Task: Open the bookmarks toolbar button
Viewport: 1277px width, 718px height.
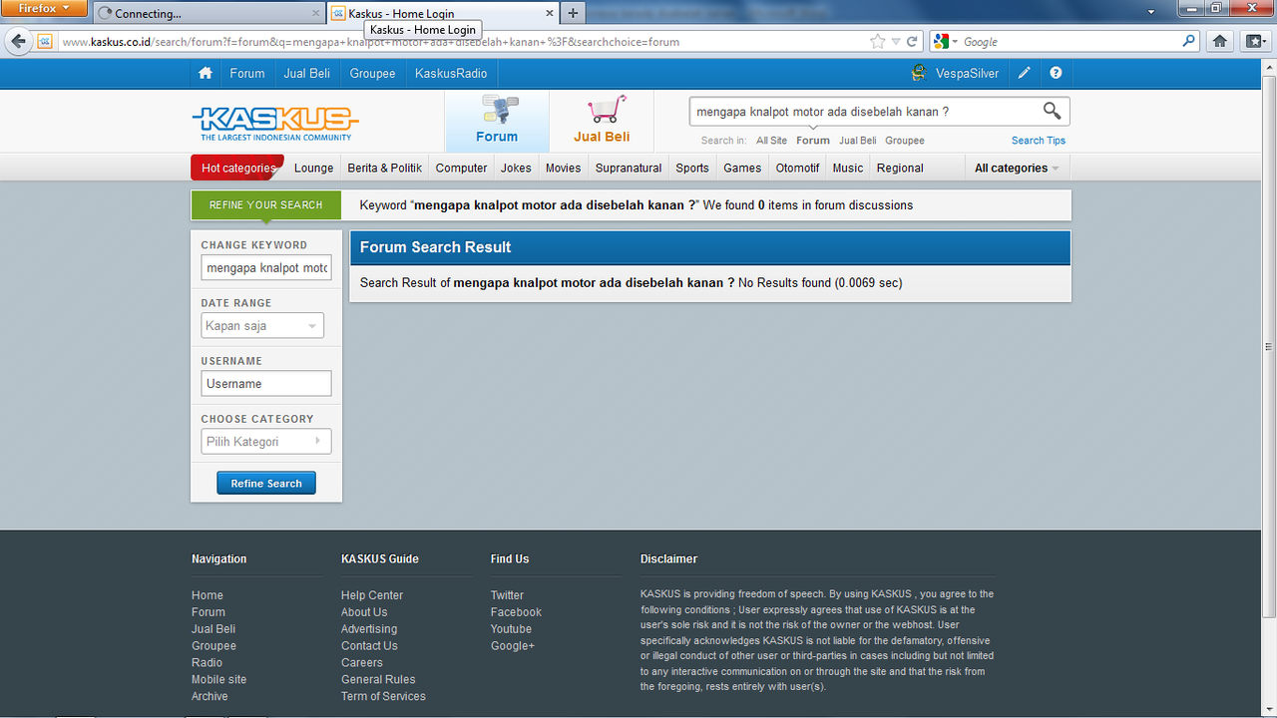Action: tap(1253, 42)
